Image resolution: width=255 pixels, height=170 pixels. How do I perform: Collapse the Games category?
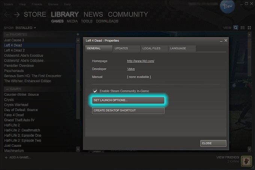[7, 89]
